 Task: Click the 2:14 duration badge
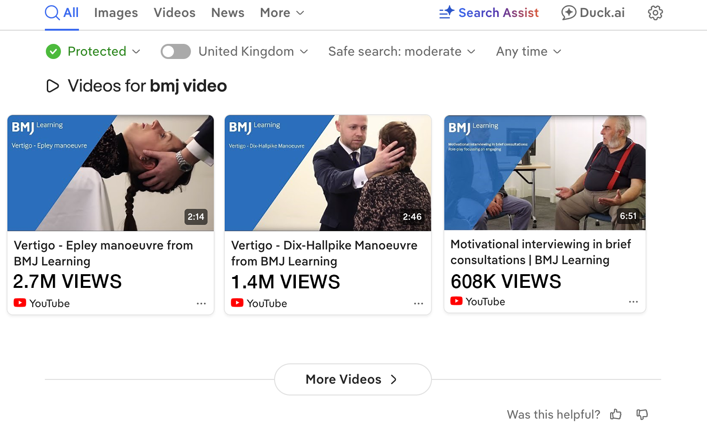click(196, 217)
